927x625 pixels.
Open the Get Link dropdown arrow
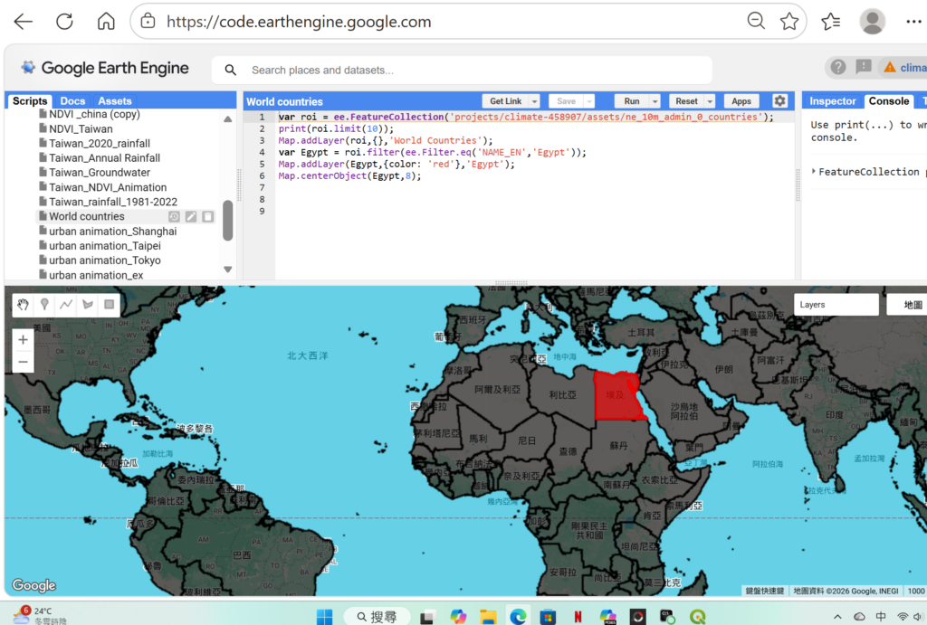click(x=534, y=101)
